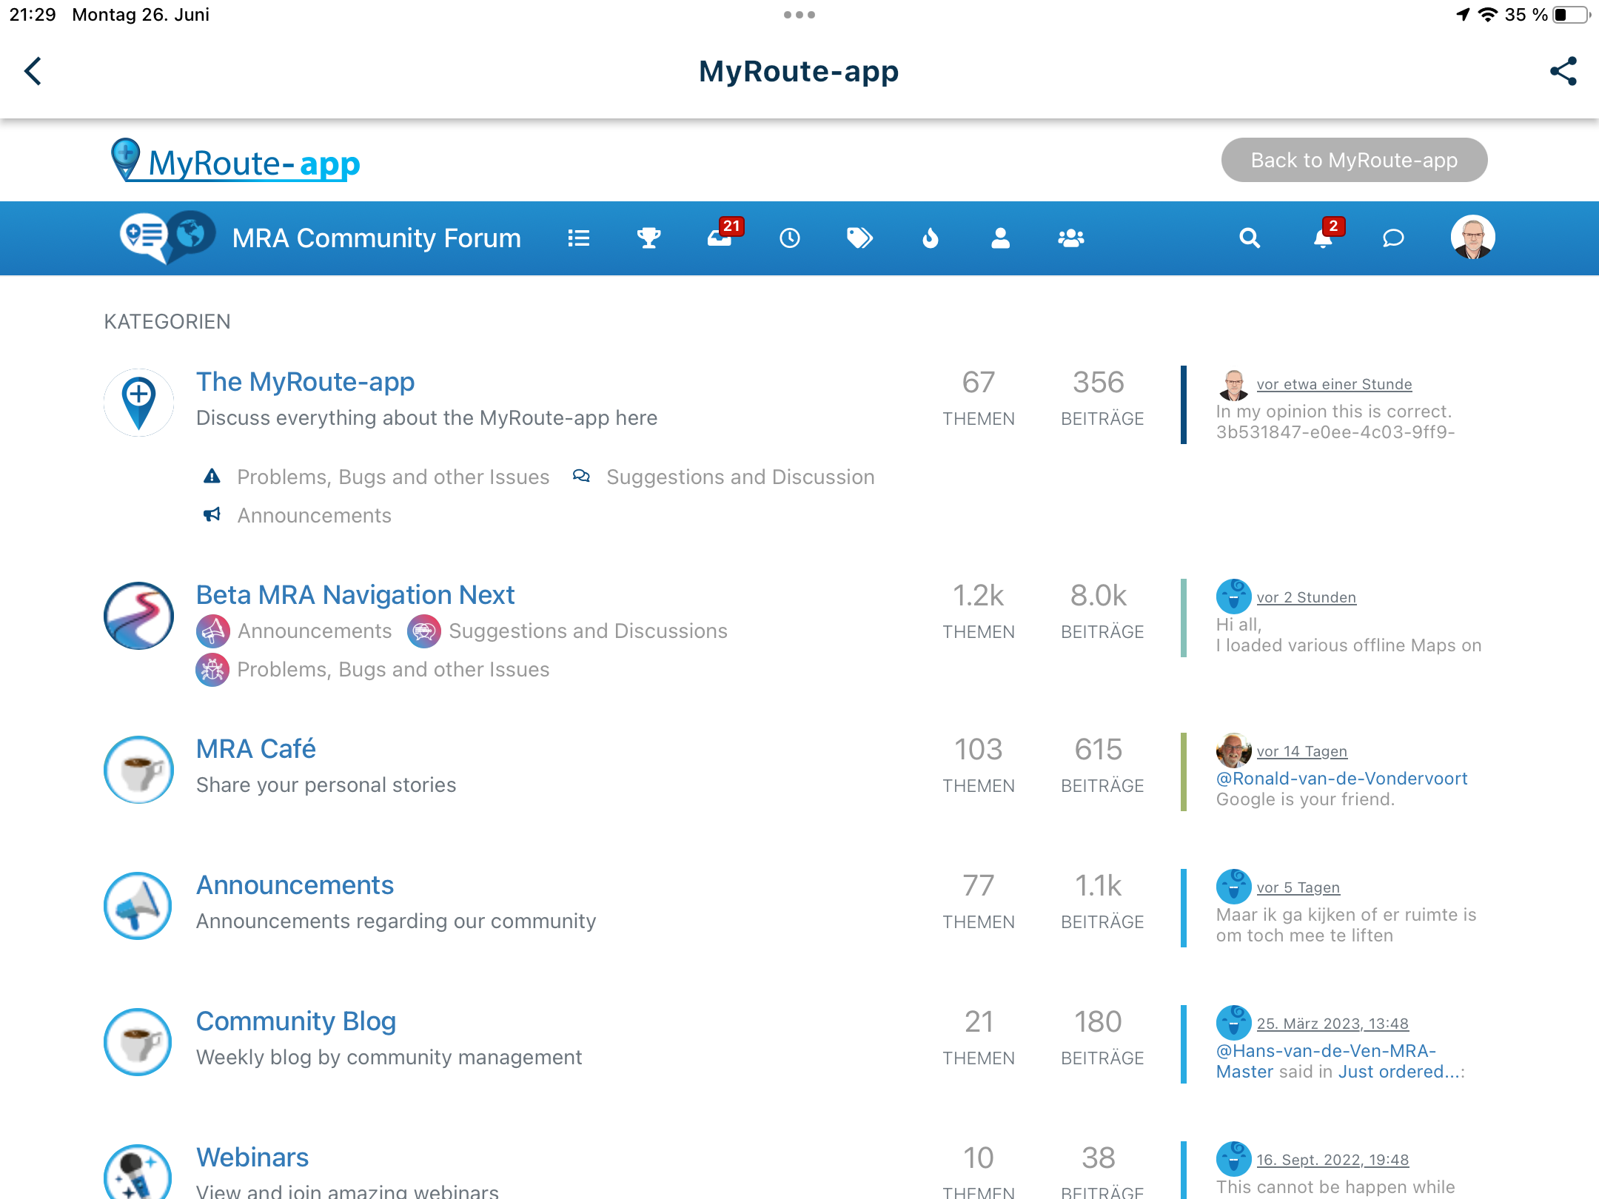Open the 'vor 2 Stunden' post

pyautogui.click(x=1306, y=597)
